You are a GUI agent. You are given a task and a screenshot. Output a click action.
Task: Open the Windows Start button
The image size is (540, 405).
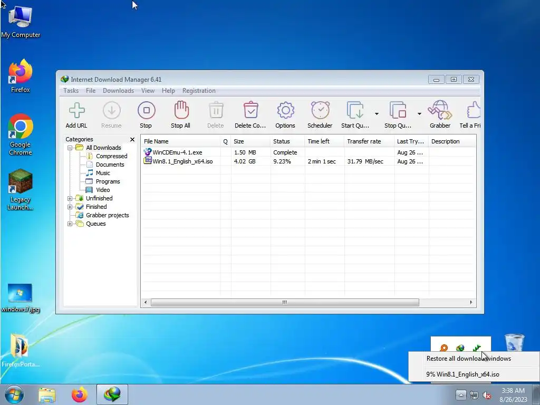(14, 394)
